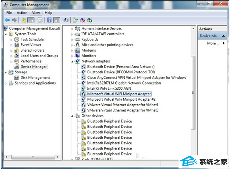The height and width of the screenshot is (170, 230).
Task: Click the Local Users and Groups icon
Action: point(16,56)
